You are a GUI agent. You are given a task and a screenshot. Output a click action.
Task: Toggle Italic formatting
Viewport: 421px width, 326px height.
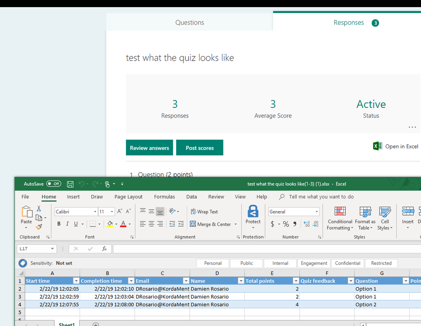(67, 224)
